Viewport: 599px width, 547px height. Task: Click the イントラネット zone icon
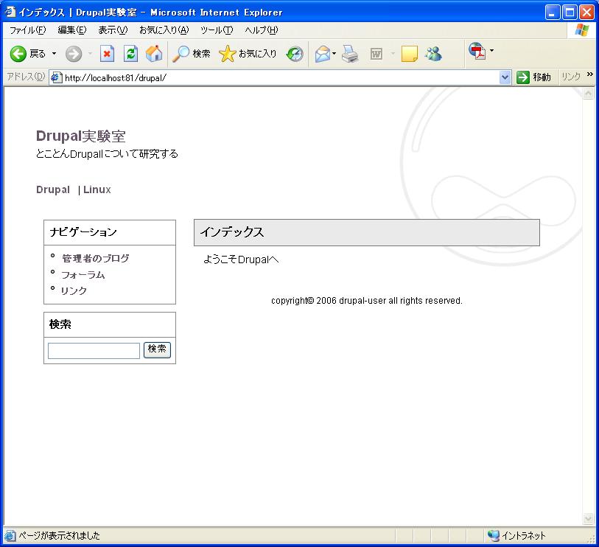tap(493, 535)
